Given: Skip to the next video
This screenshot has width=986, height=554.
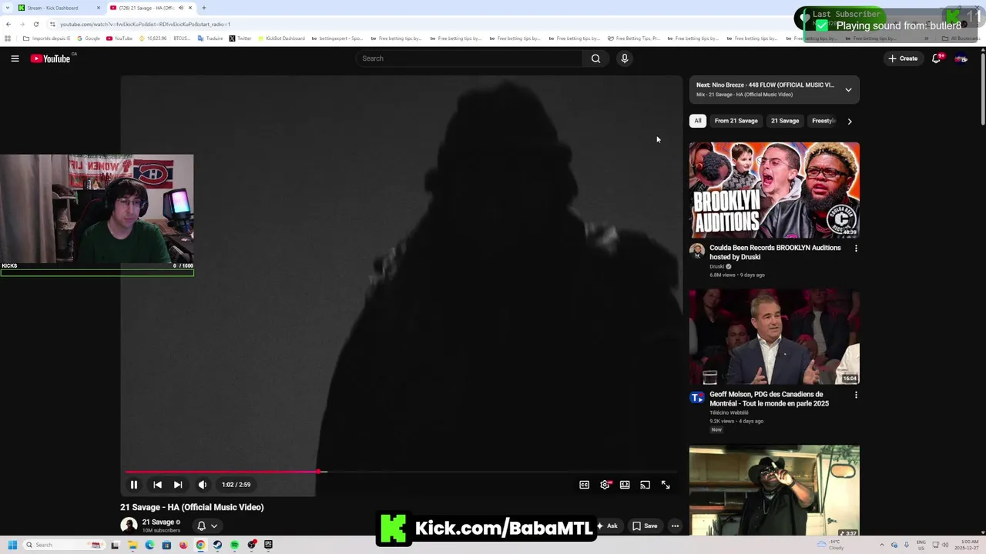Looking at the screenshot, I should click(178, 485).
